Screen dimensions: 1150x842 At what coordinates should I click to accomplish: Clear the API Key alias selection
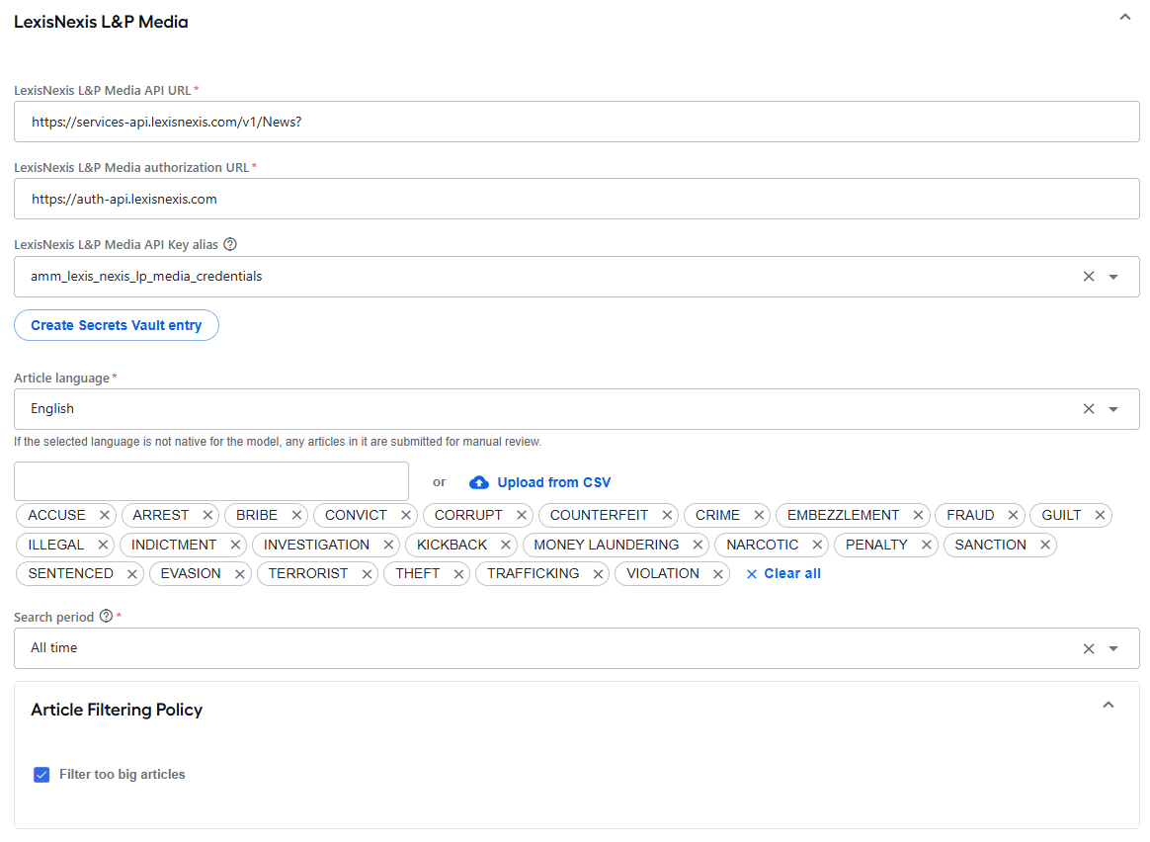coord(1089,277)
